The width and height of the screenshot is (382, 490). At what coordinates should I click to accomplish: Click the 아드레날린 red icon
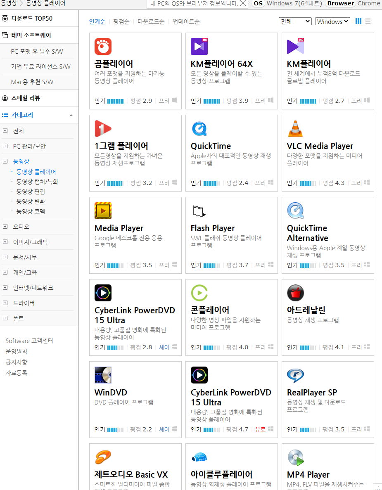[x=295, y=293]
